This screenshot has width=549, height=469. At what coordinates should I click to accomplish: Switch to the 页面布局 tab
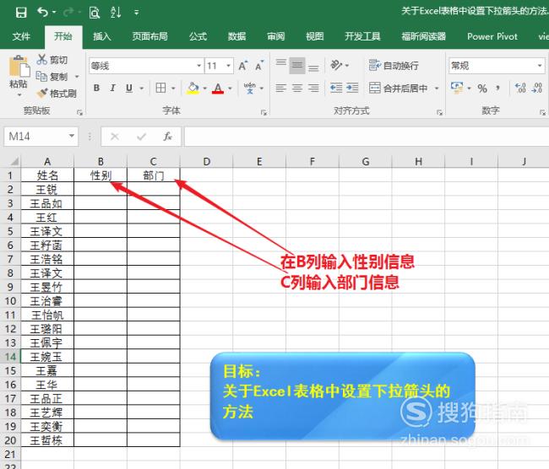click(x=149, y=36)
